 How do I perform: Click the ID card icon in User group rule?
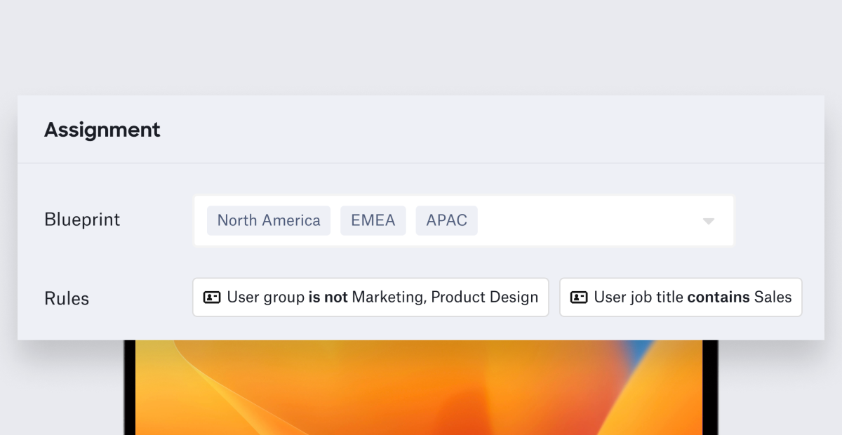coord(212,297)
